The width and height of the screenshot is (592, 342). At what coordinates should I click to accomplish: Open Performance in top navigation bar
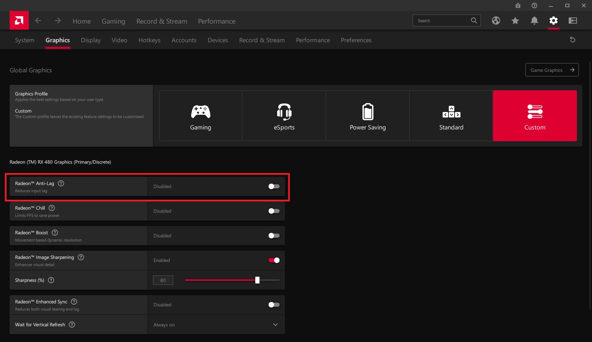tap(217, 21)
